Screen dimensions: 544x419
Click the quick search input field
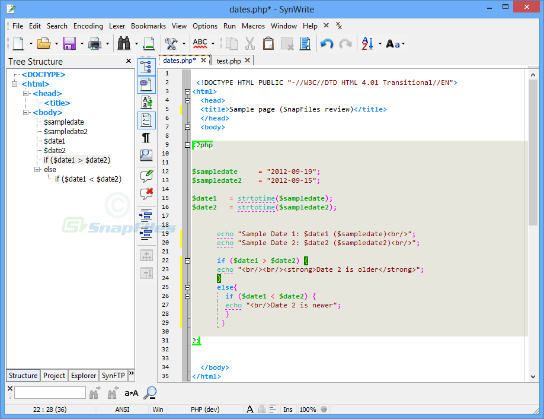pyautogui.click(x=50, y=393)
